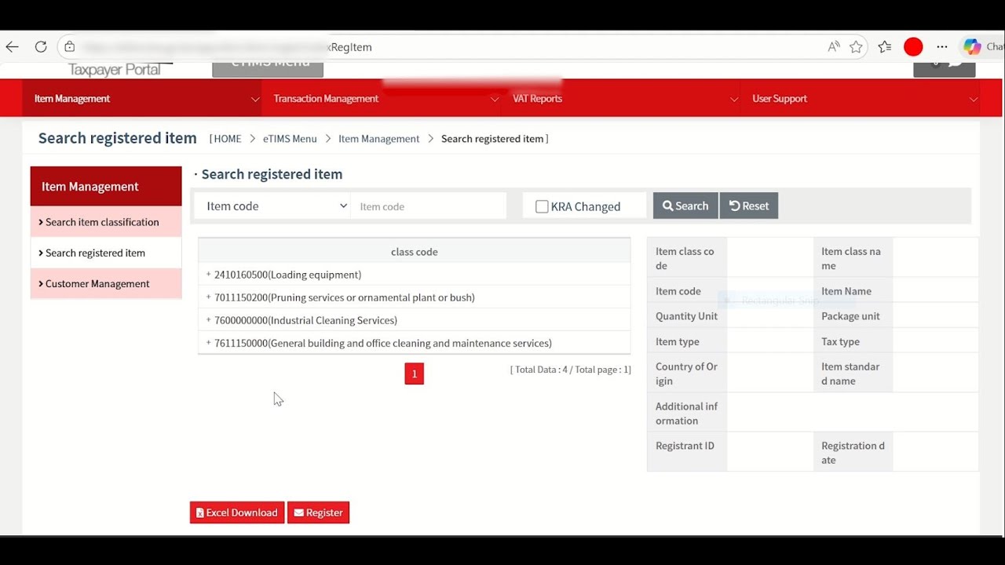This screenshot has height=565, width=1005.
Task: Click Excel Download button
Action: pyautogui.click(x=237, y=512)
